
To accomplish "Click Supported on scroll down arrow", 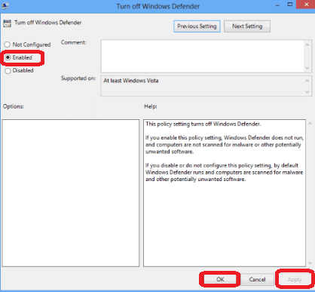I will coord(307,92).
